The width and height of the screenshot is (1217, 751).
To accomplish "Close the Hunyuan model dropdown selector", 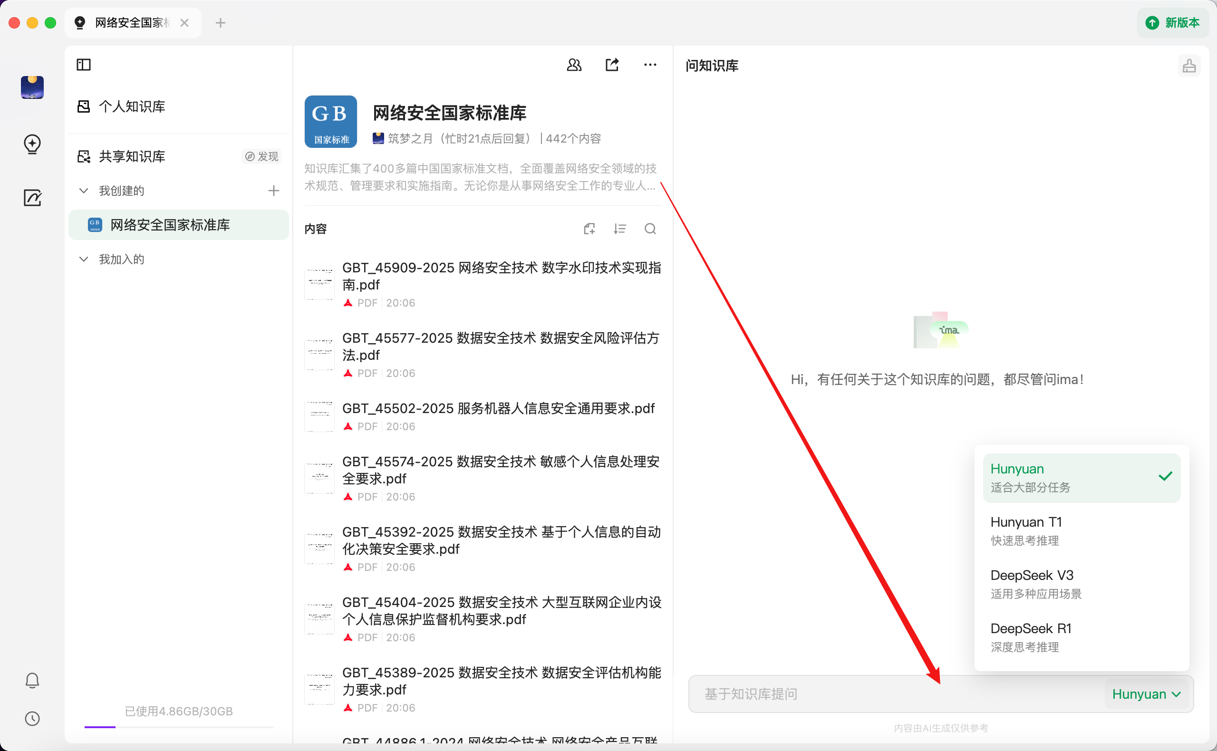I will tap(1147, 694).
